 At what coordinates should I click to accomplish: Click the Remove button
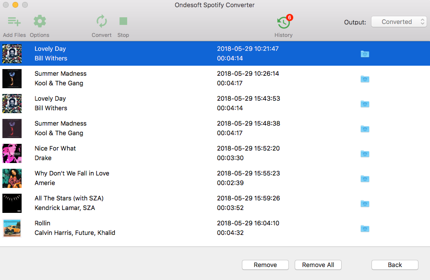click(x=265, y=265)
